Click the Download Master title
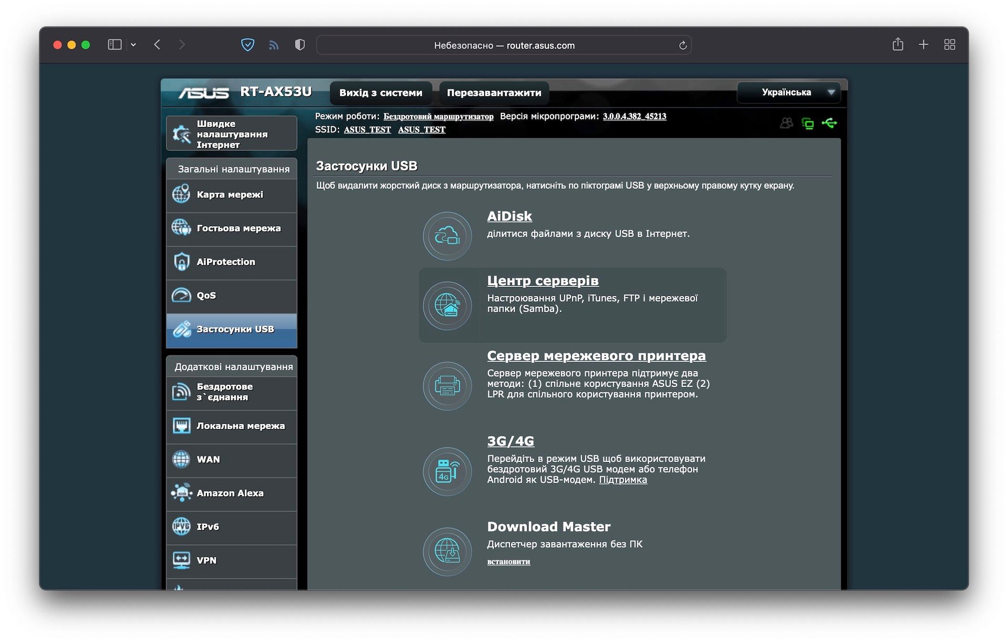1008x642 pixels. (549, 526)
